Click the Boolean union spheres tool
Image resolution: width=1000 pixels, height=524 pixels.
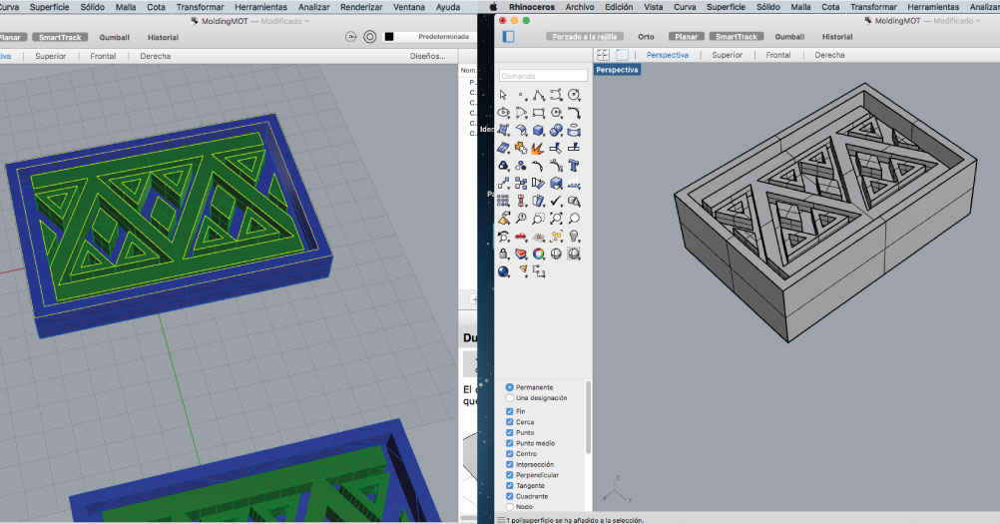click(556, 130)
